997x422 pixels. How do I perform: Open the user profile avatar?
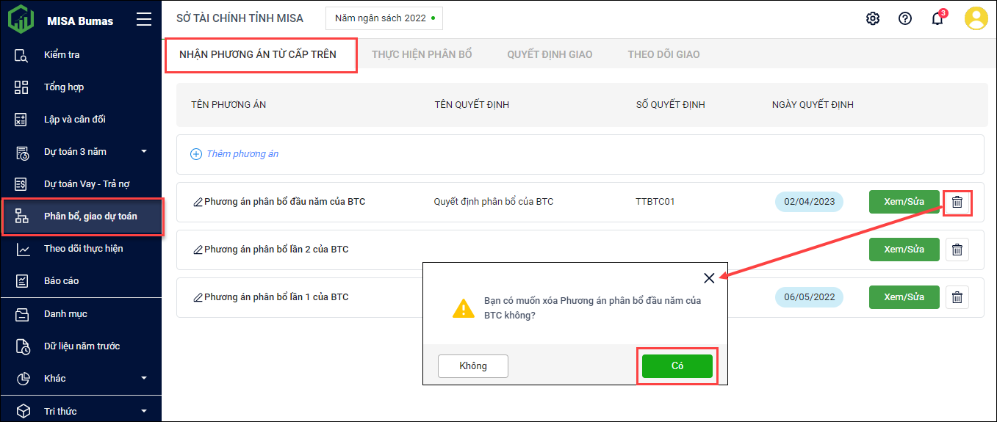[x=976, y=19]
